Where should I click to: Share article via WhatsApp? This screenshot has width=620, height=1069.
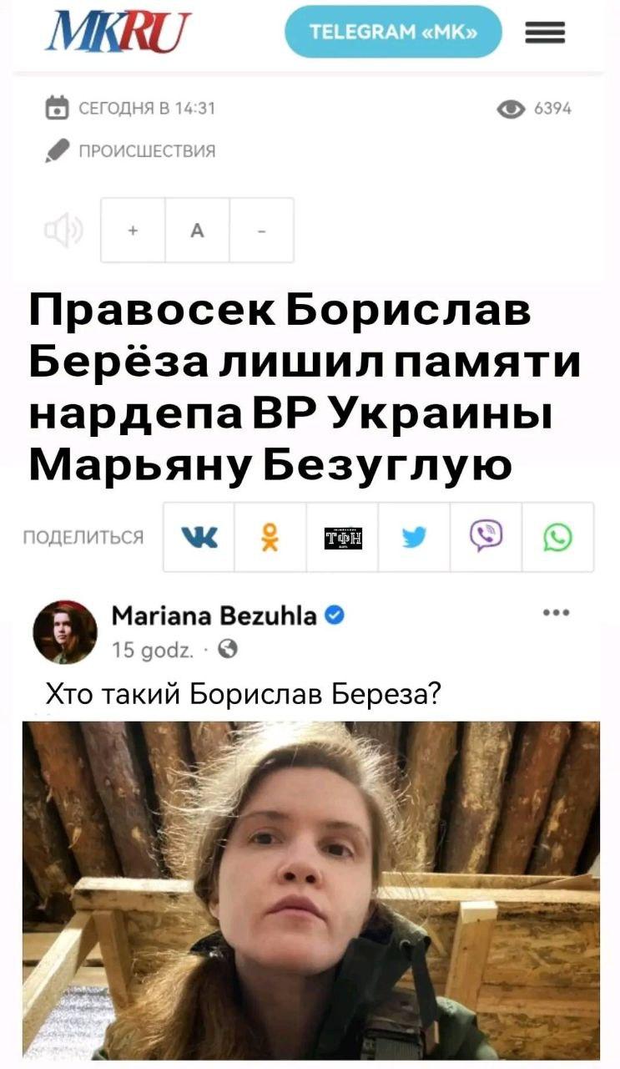(557, 537)
